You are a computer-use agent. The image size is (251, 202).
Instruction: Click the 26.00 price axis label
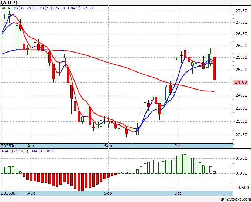click(241, 46)
